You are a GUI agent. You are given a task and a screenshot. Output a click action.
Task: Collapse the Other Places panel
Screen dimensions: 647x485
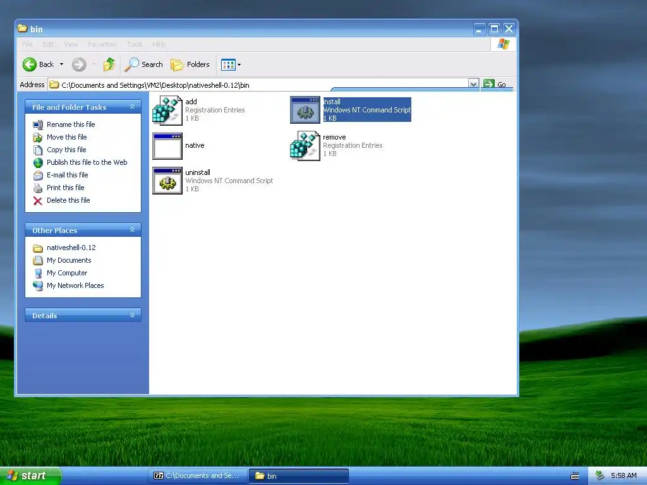[133, 230]
